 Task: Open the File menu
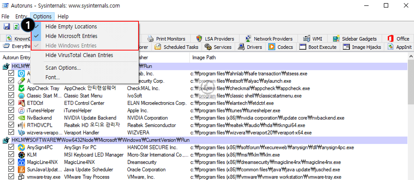click(5, 16)
